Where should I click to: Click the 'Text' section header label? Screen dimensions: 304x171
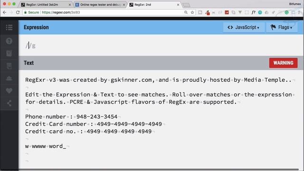click(x=28, y=63)
